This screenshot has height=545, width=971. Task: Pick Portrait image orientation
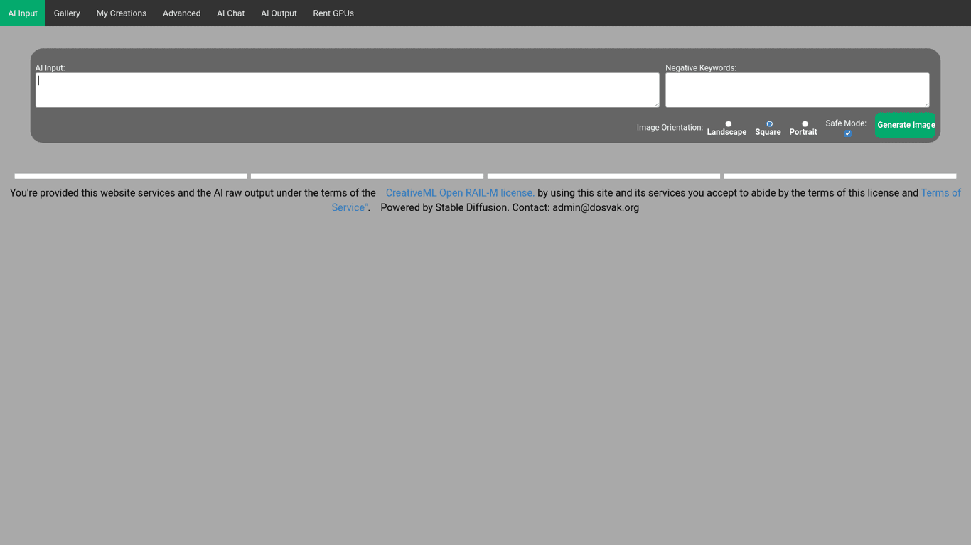tap(805, 124)
